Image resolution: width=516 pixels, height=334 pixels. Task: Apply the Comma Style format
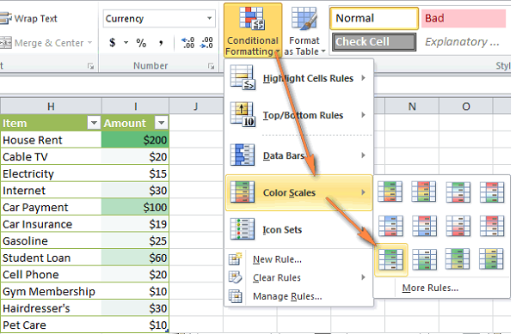161,43
